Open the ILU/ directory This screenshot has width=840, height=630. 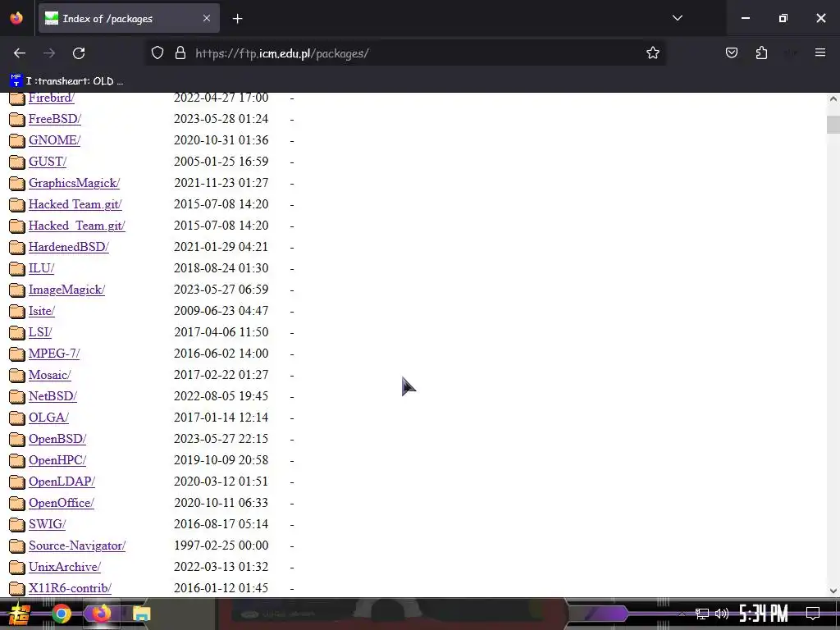pyautogui.click(x=42, y=268)
